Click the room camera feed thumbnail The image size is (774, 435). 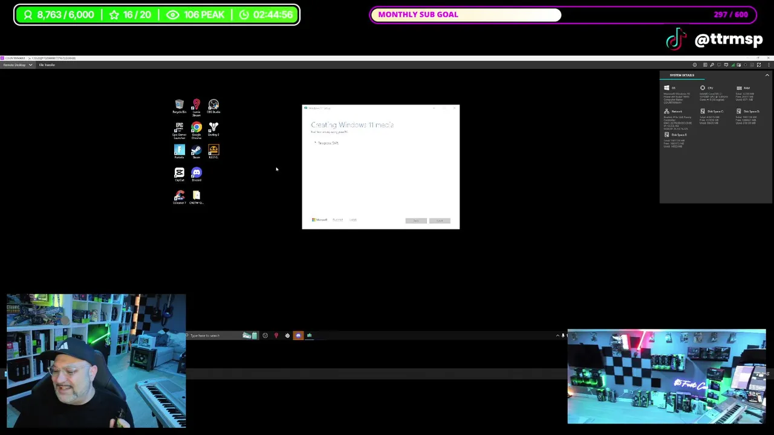666,376
